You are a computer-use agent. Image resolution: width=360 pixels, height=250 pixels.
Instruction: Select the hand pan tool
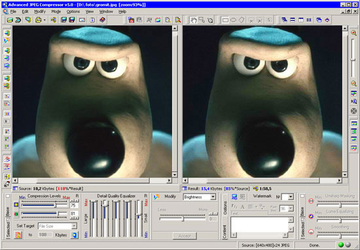(193, 20)
